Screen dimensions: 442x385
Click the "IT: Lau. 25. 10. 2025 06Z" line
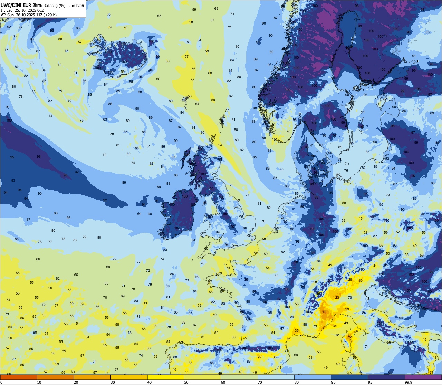[22, 10]
